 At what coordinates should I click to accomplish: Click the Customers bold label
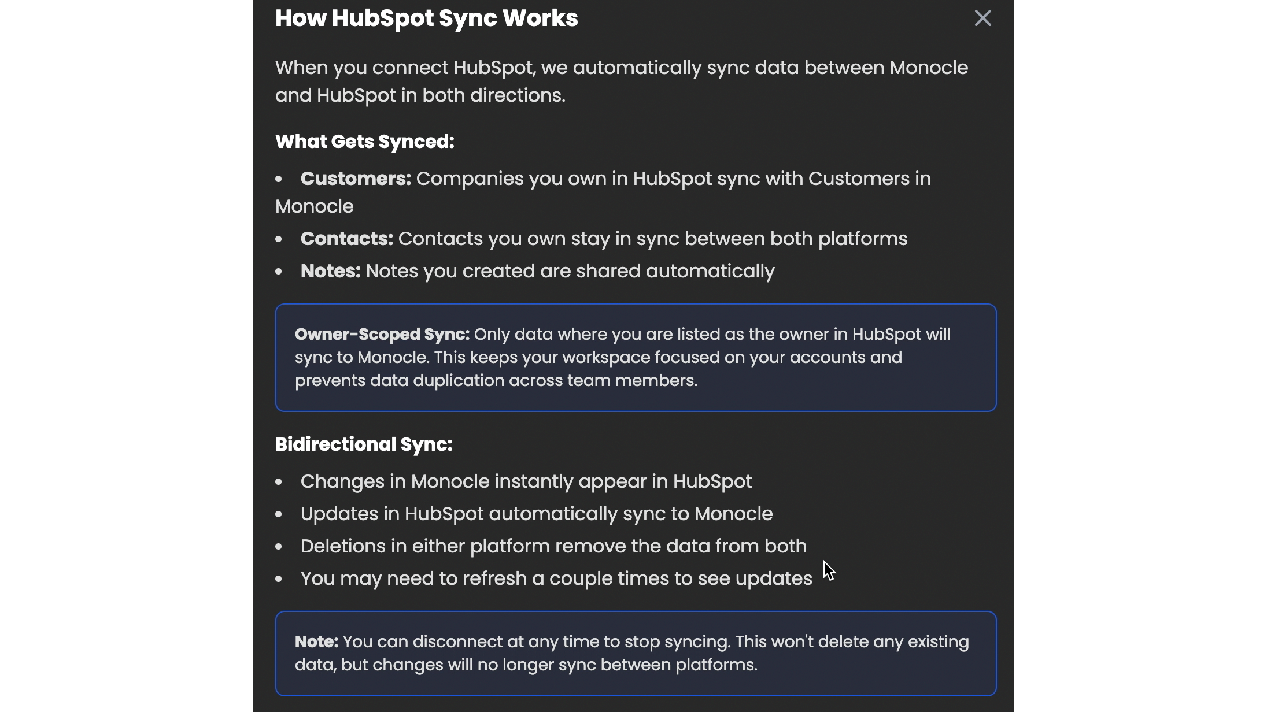pos(356,179)
